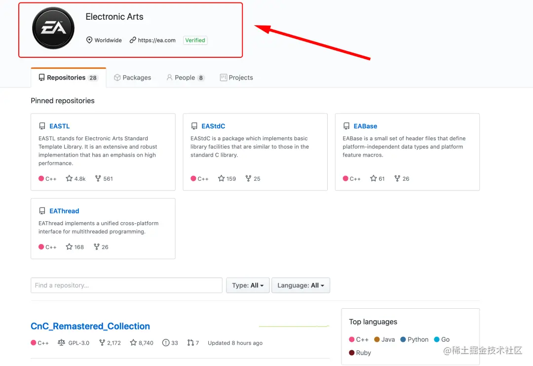Click the repo icon next to EAThread
Screen dimensions: 533x366
click(x=42, y=211)
